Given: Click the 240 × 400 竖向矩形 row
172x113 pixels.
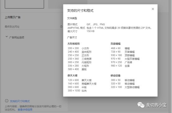Looking at the screenshot, I should pos(80,52).
